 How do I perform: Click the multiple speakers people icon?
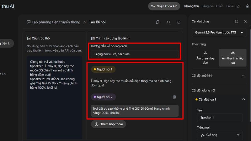(232, 53)
